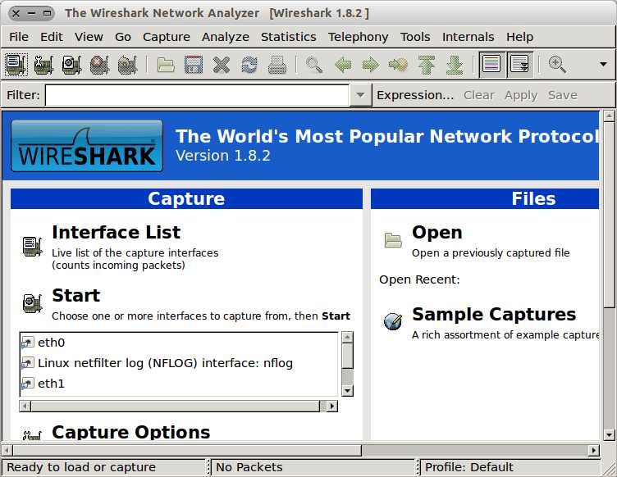The image size is (617, 477).
Task: Open the Statistics menu
Action: [289, 37]
